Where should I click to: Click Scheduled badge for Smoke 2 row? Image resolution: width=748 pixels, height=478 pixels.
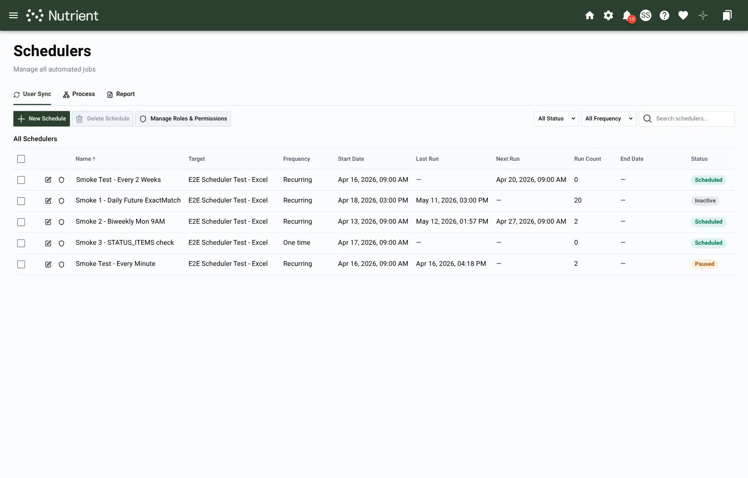(709, 222)
